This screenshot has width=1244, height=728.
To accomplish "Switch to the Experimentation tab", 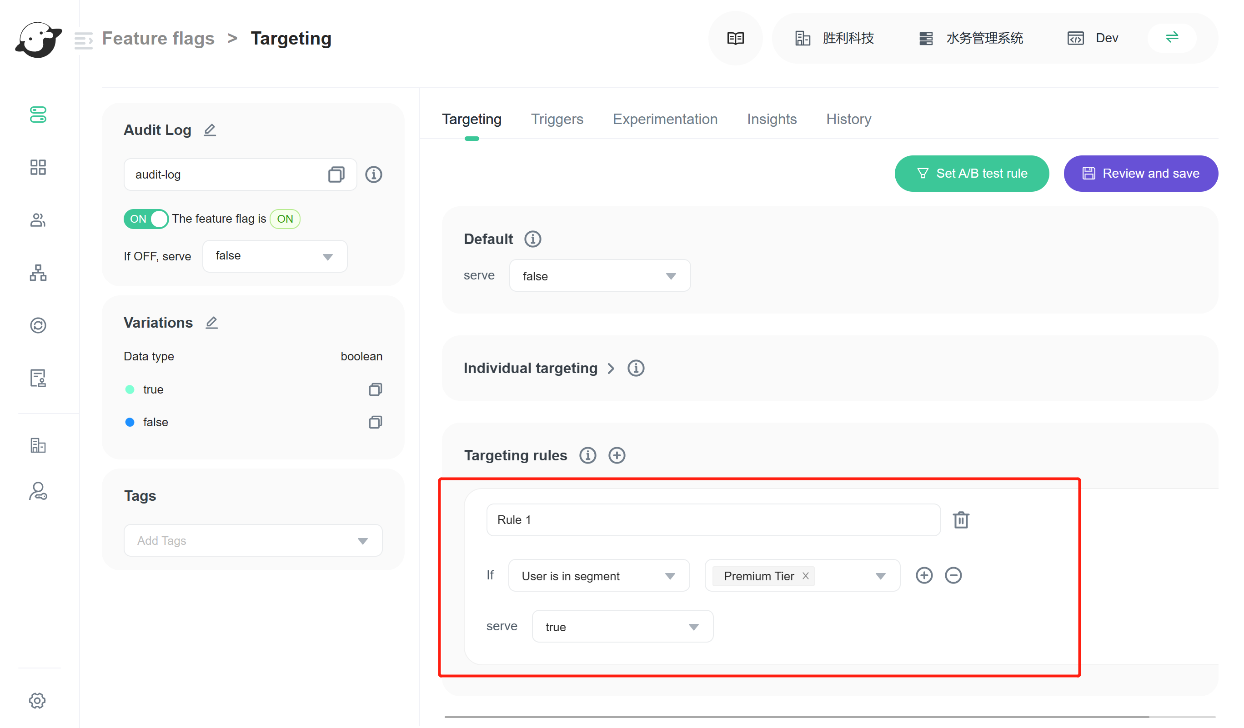I will 665,120.
